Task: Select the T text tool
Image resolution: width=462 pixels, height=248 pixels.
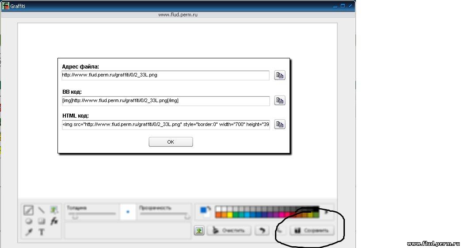Action: [x=41, y=232]
